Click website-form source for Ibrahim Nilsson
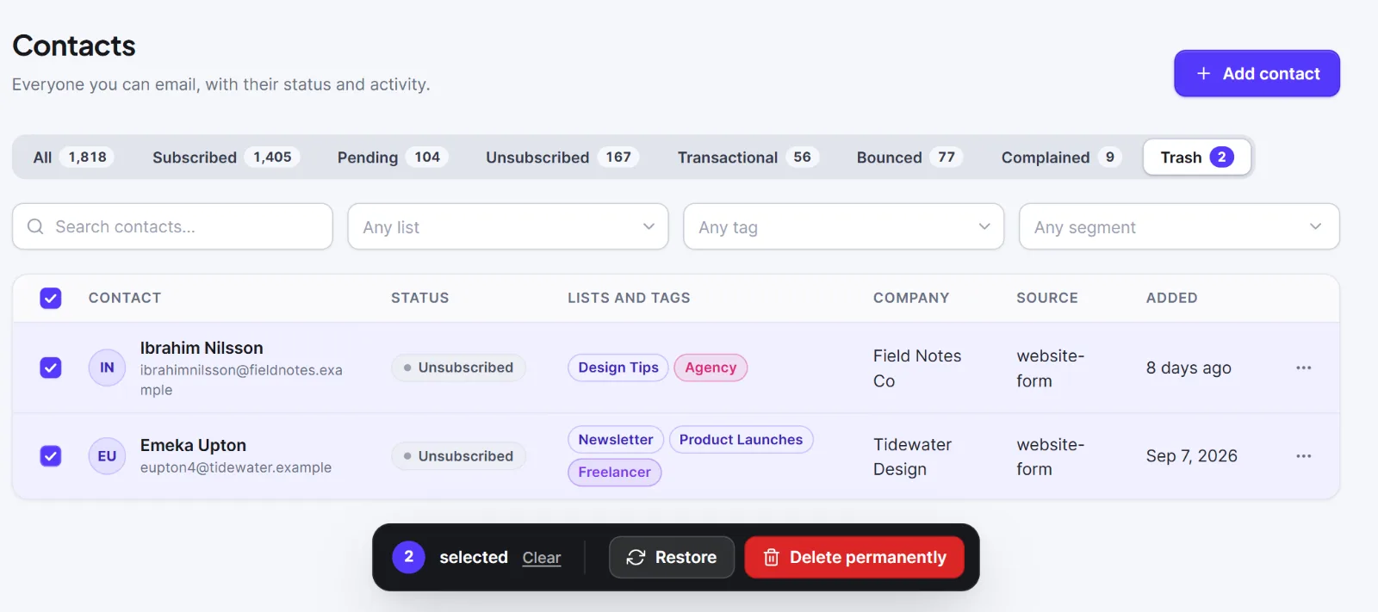Viewport: 1378px width, 612px height. pyautogui.click(x=1050, y=368)
